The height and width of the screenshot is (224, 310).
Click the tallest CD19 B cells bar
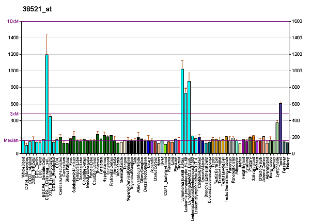tap(47, 103)
